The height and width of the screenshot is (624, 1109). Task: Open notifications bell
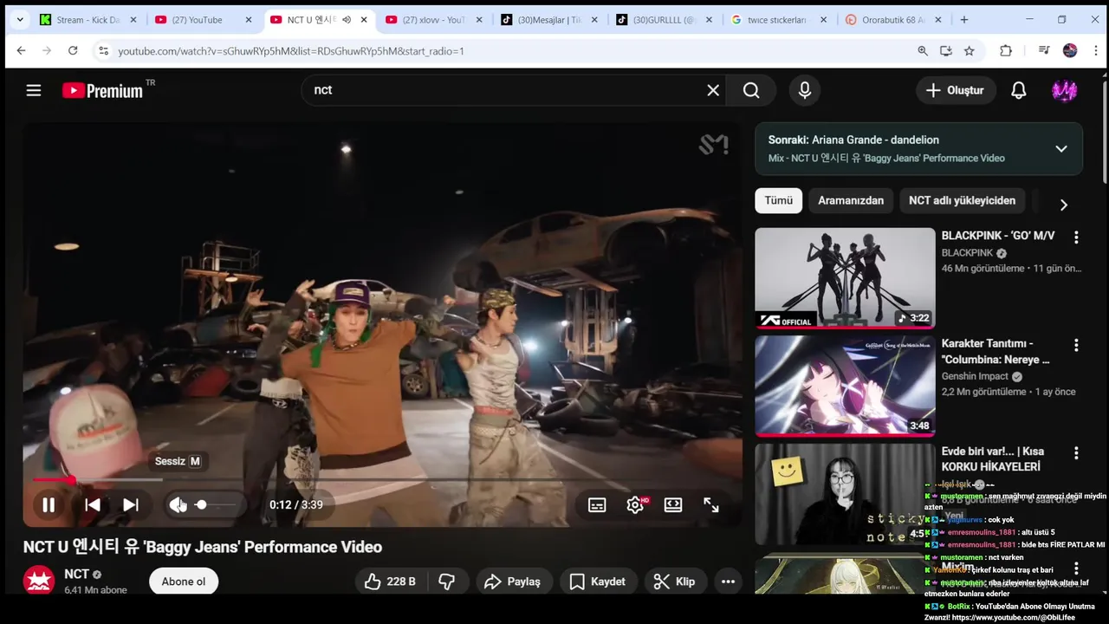1019,90
